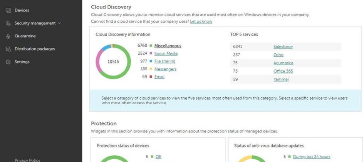Expand the Security management chevron
This screenshot has height=162, width=364.
pyautogui.click(x=59, y=23)
